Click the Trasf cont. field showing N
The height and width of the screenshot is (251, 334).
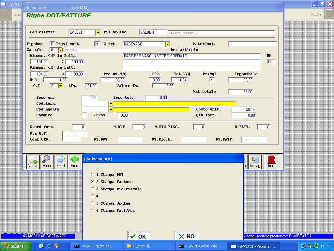point(97,44)
